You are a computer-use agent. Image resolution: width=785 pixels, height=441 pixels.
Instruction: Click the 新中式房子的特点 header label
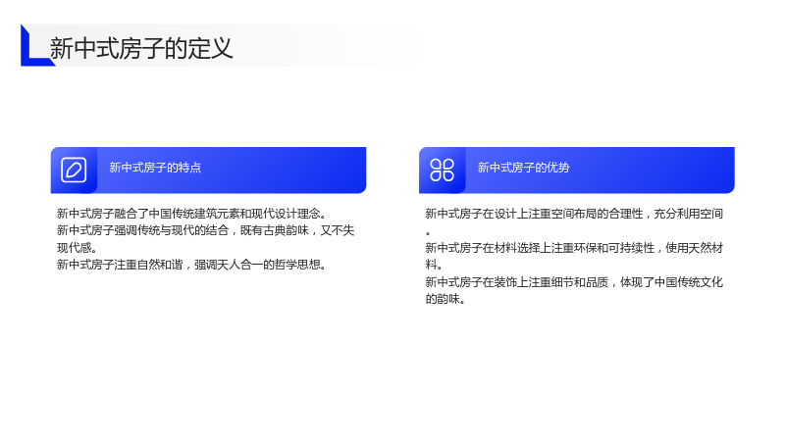(155, 168)
